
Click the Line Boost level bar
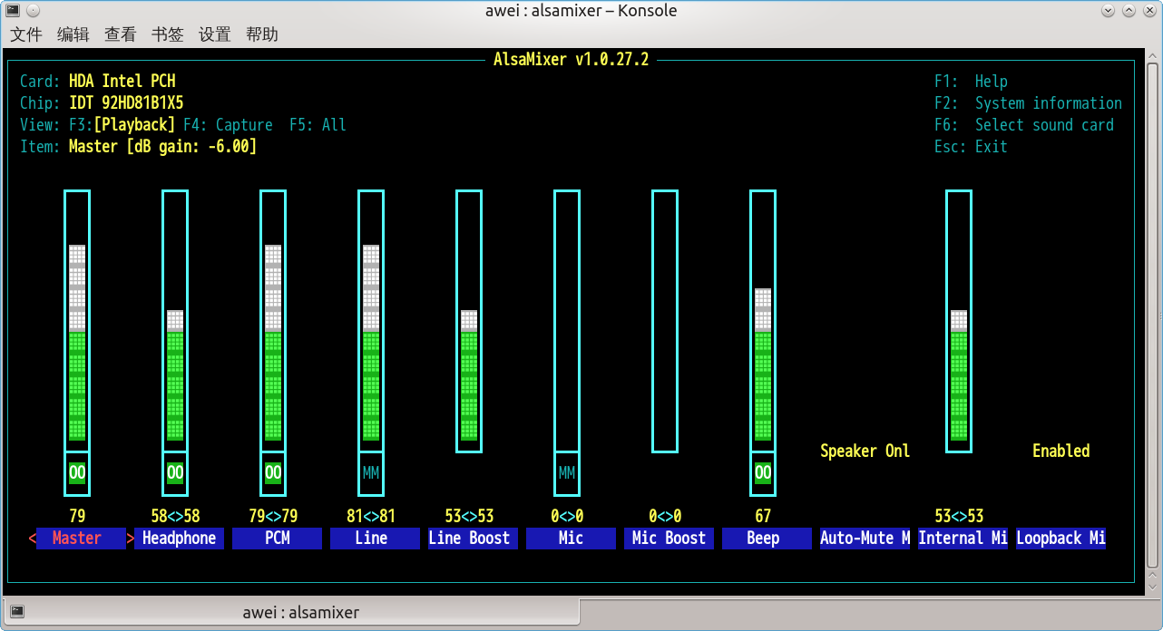point(469,321)
